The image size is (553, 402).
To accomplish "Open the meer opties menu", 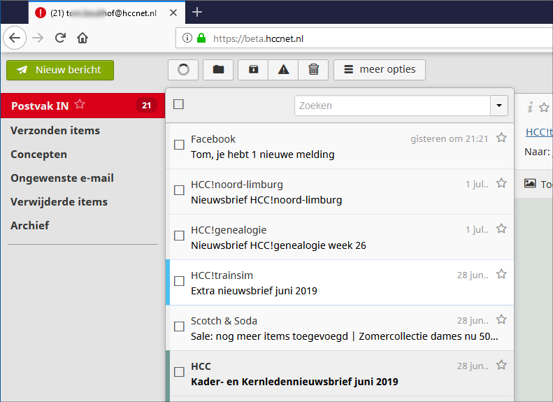I will pos(380,70).
